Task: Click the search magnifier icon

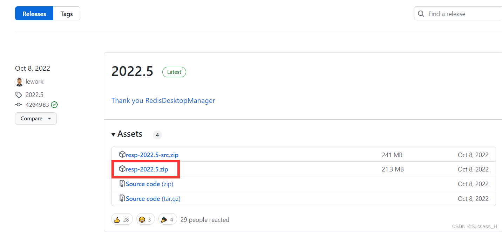Action: click(x=421, y=14)
